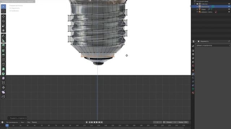Activate the Bevel tool

coord(3,55)
